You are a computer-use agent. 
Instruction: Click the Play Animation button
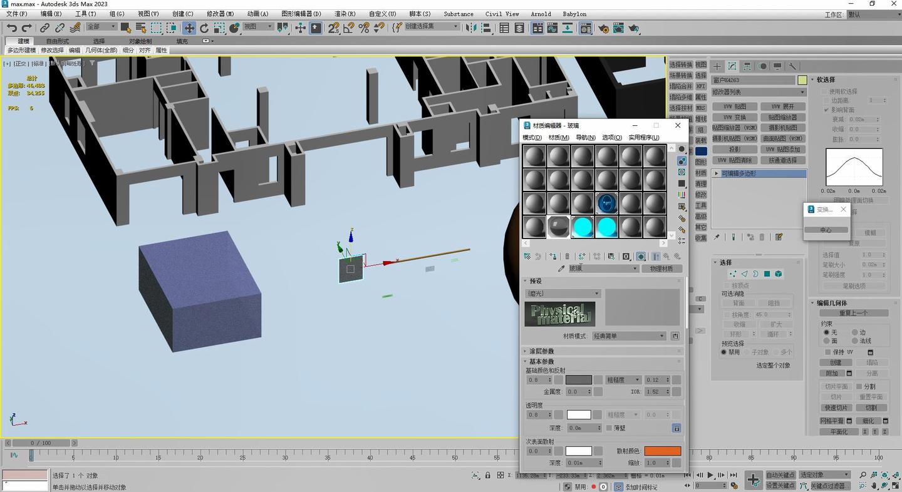point(710,475)
